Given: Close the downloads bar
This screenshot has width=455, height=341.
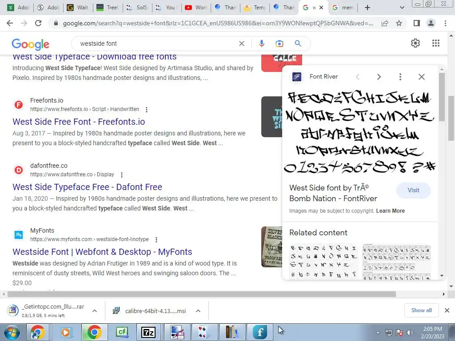Looking at the screenshot, I should 447,310.
